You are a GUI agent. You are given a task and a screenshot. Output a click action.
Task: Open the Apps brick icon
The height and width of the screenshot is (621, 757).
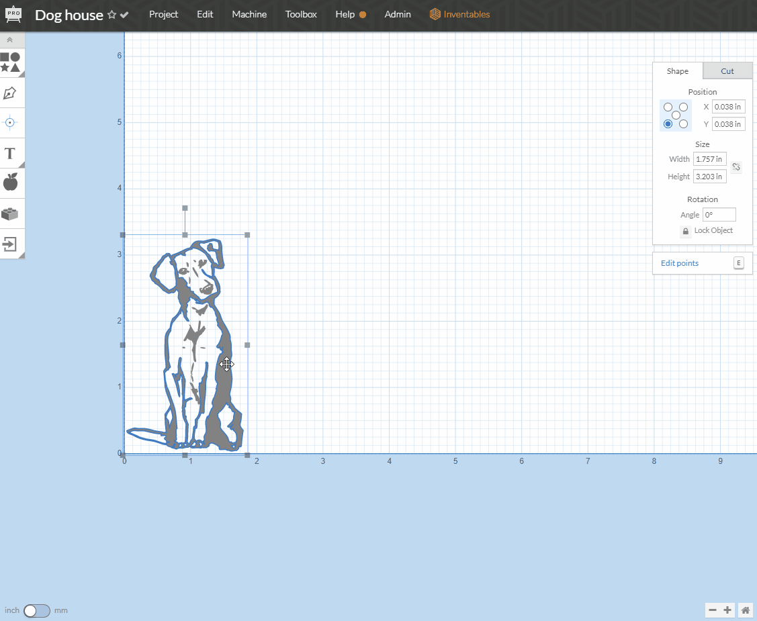point(10,213)
